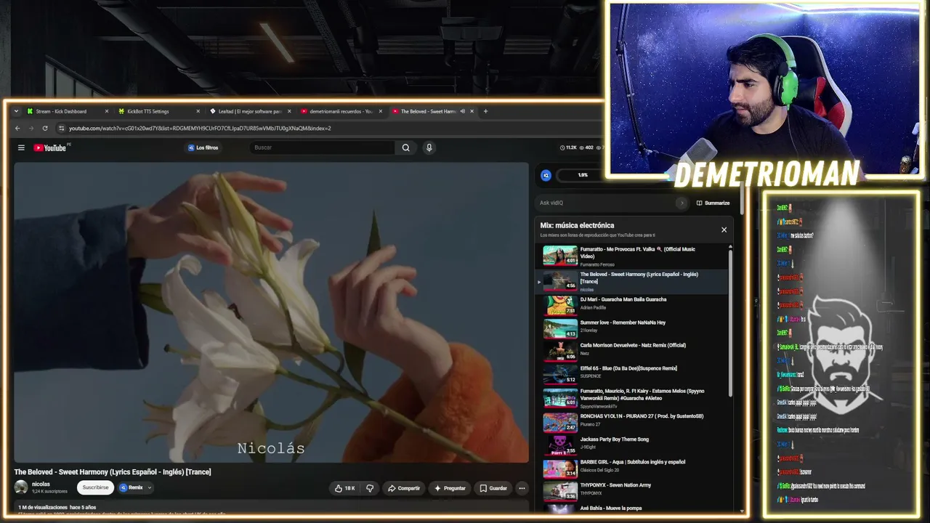
Task: Click the Compartir share button
Action: click(x=404, y=488)
